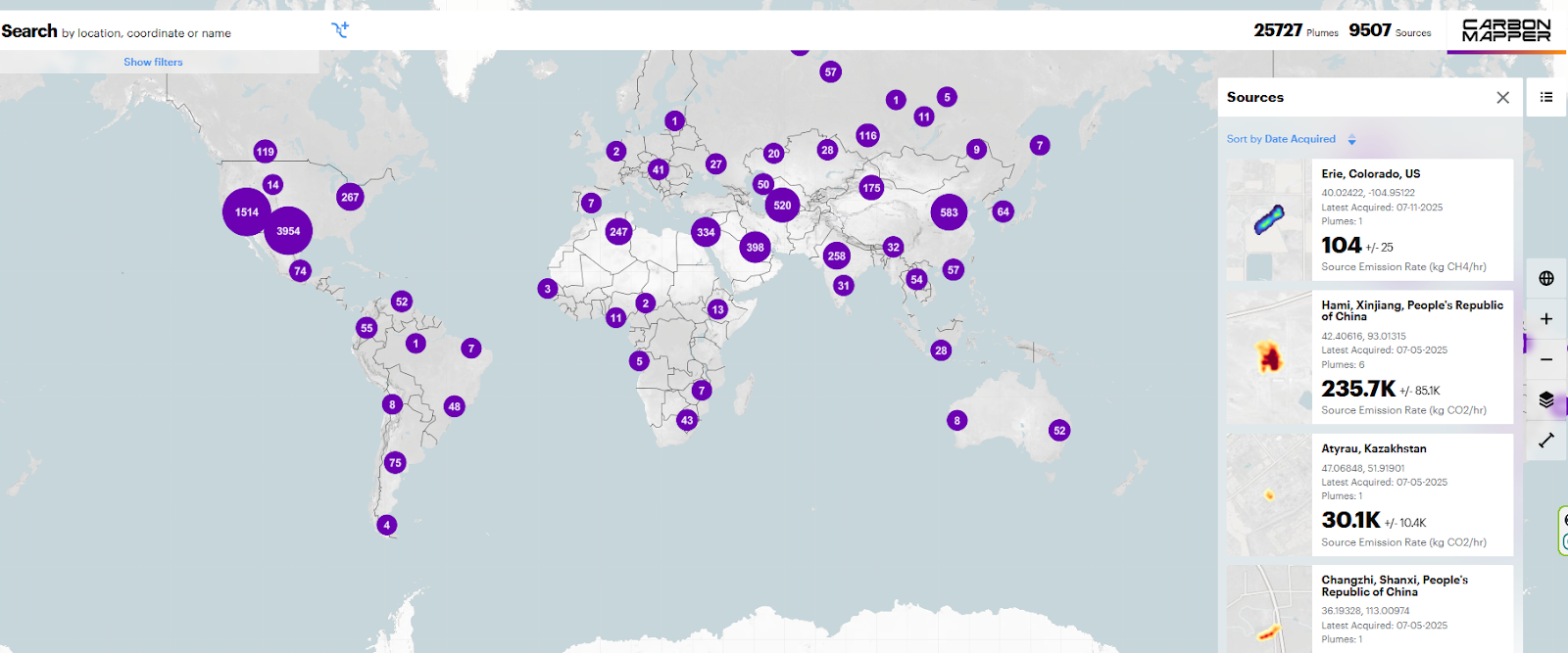Click the 119 cluster marker
The height and width of the screenshot is (653, 1568).
(x=266, y=152)
